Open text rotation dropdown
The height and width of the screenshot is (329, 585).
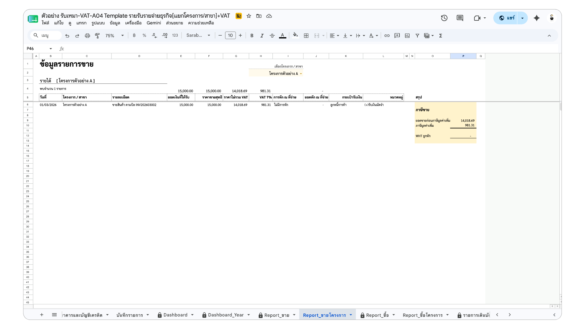coord(373,36)
